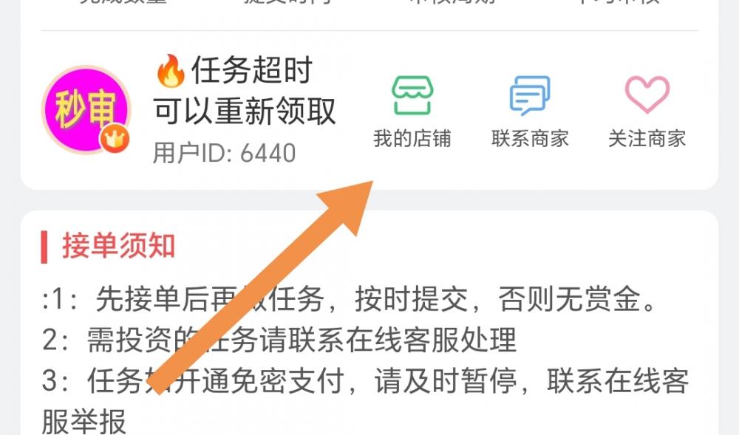Viewport: 739px width, 435px height.
Task: Click the red bar beside 接单须知
Action: click(44, 247)
